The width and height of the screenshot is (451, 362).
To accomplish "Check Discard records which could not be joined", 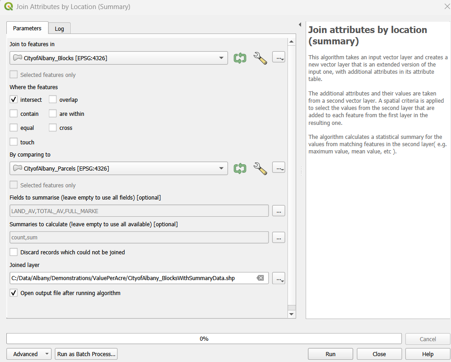I will (x=14, y=252).
